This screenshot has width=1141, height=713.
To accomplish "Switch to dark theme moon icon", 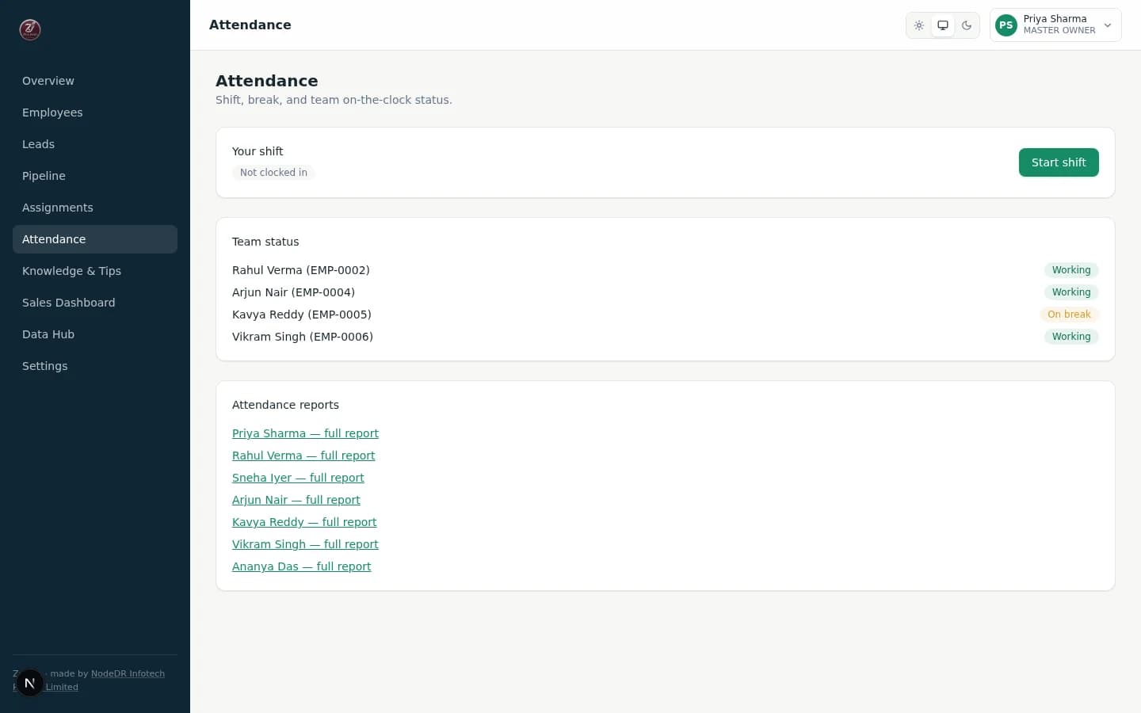I will click(x=967, y=25).
